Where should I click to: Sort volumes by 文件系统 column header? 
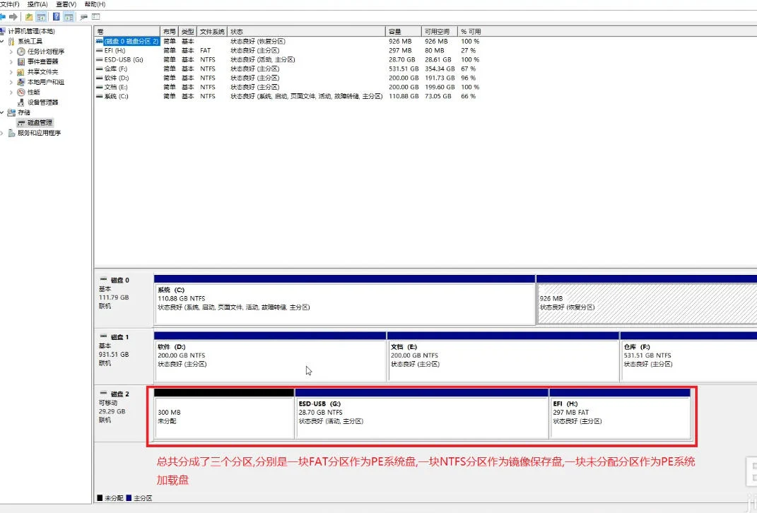pos(211,32)
